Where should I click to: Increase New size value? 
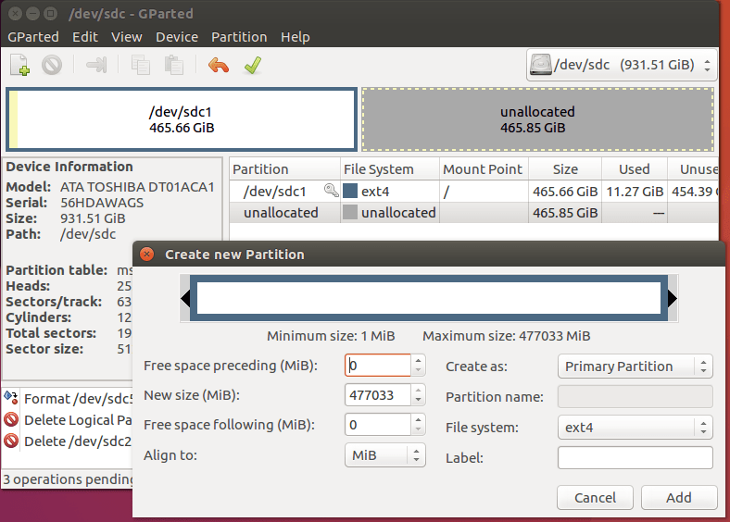pos(418,390)
